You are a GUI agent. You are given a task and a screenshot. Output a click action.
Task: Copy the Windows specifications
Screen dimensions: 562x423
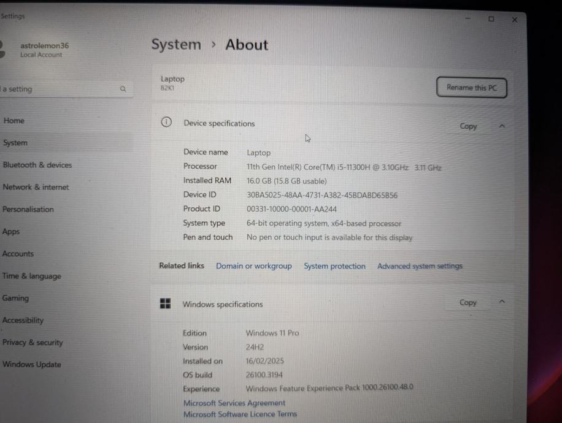coord(468,302)
